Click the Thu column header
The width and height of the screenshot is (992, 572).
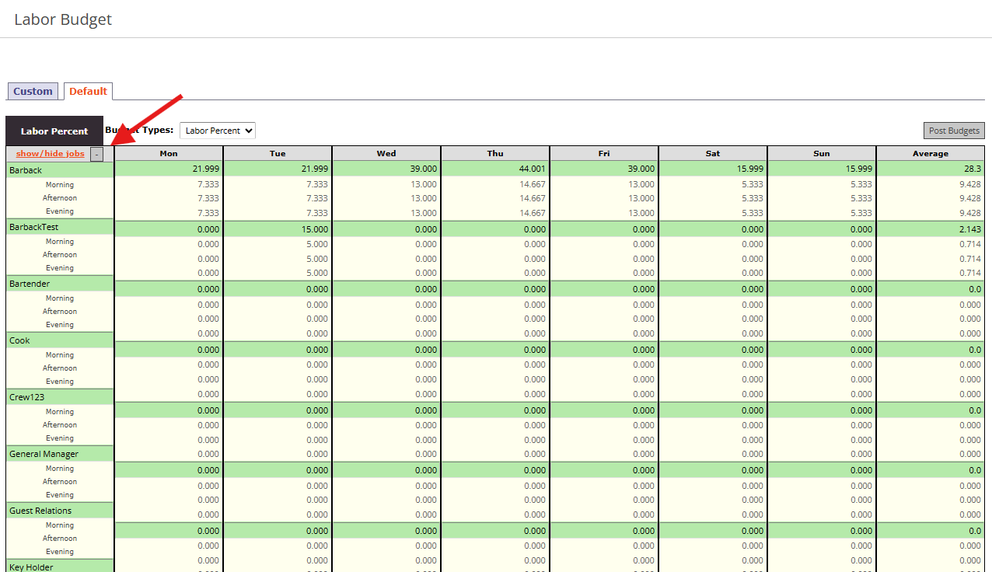[x=495, y=154]
